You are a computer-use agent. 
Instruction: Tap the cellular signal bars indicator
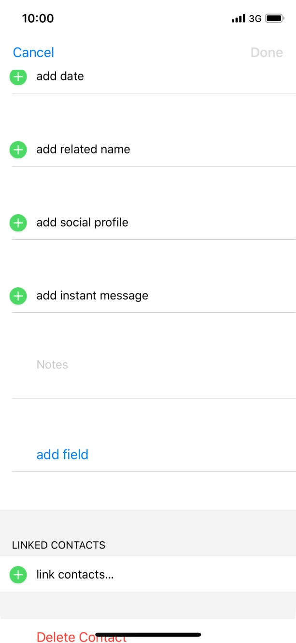[x=239, y=18]
